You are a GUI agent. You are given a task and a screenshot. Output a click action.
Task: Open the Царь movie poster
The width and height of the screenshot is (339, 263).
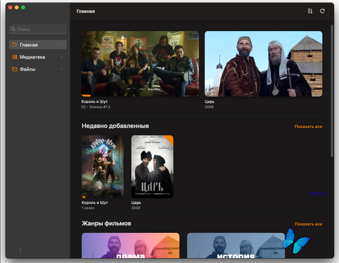coord(153,167)
